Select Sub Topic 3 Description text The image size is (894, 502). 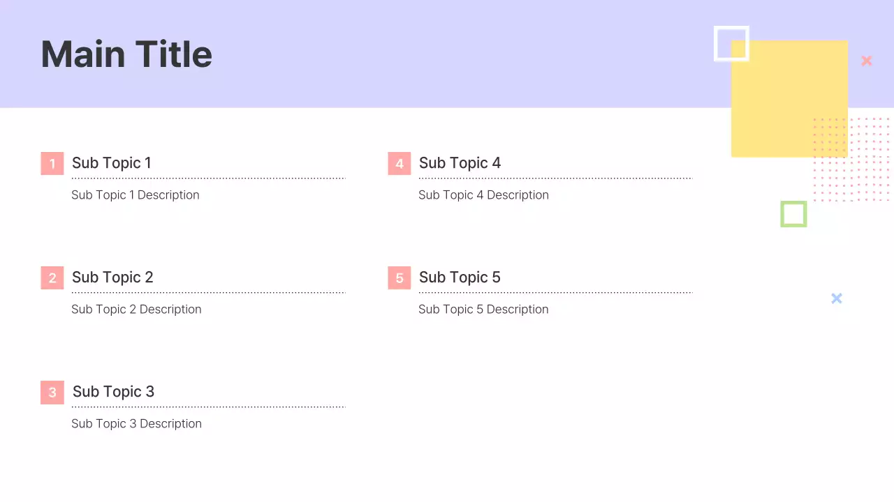(x=136, y=424)
